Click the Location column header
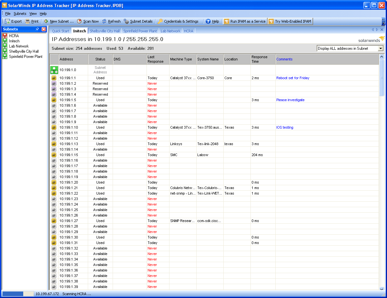The width and height of the screenshot is (387, 298). tap(237, 59)
